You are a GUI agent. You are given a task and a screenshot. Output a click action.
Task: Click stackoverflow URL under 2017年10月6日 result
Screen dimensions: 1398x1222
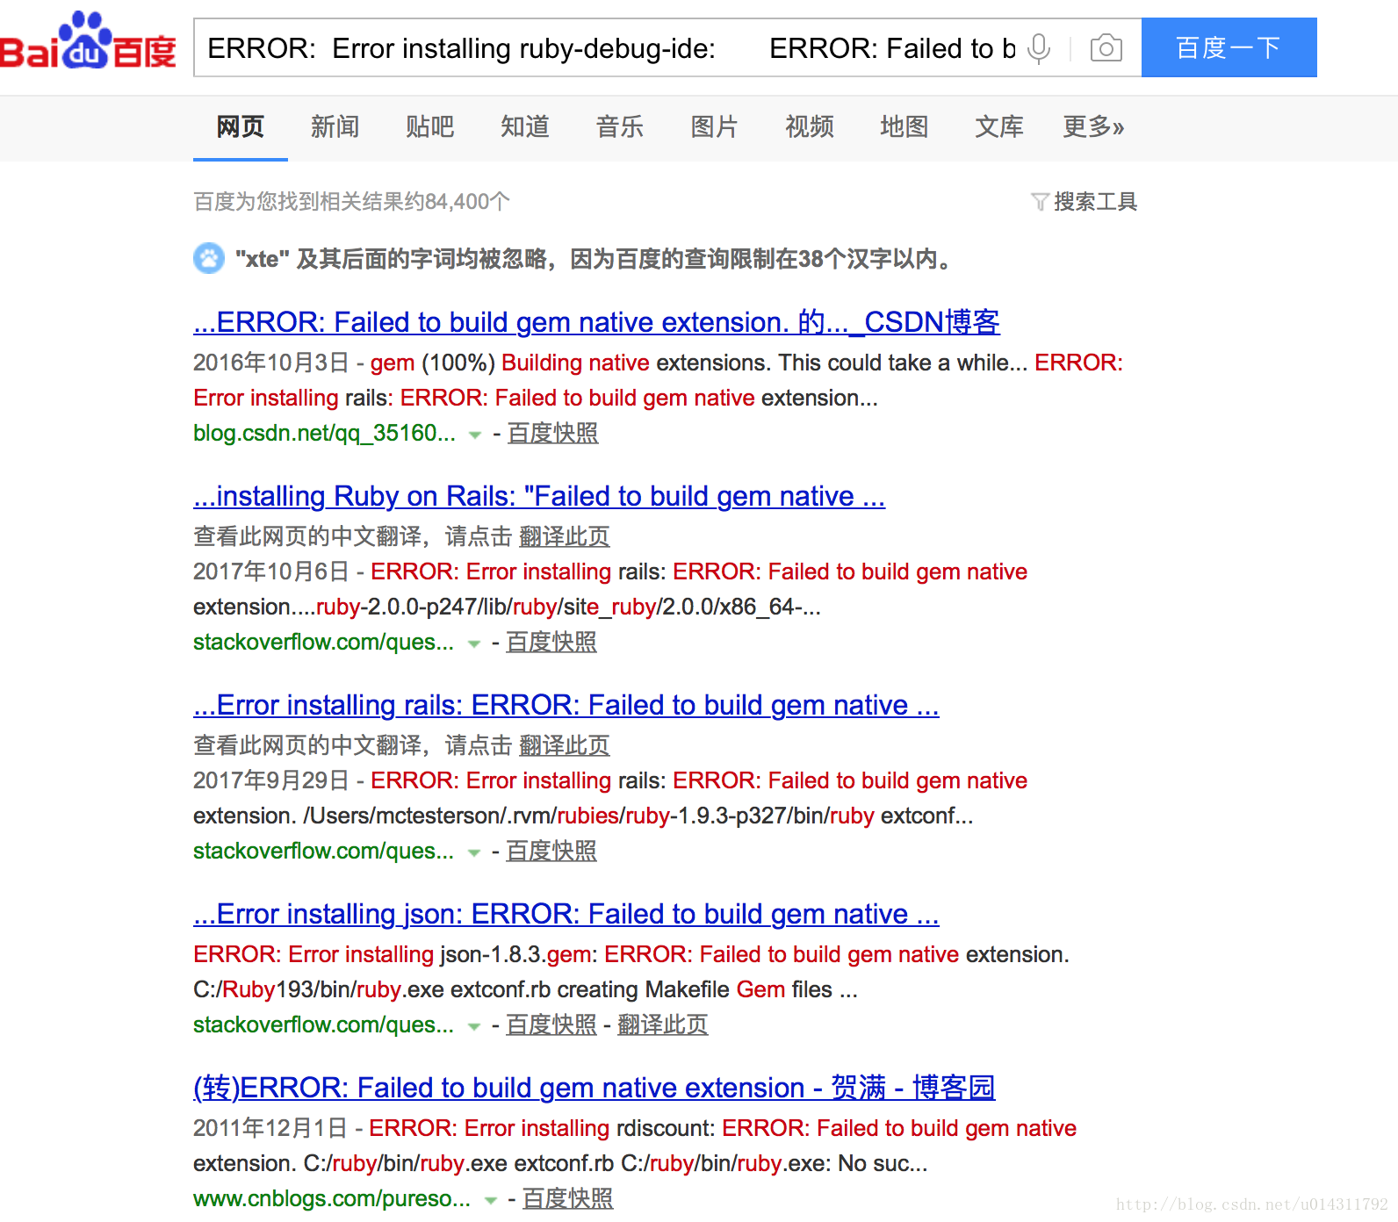coord(323,642)
